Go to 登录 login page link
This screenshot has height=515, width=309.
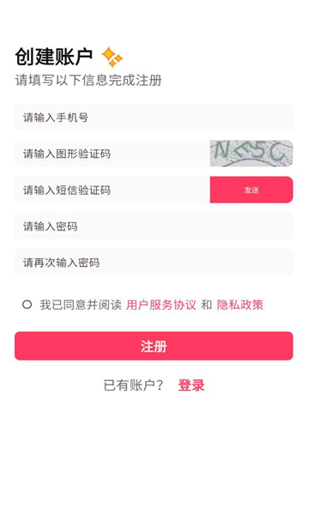click(x=191, y=385)
